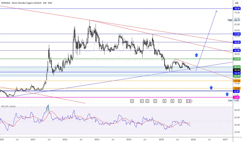Click the RENUKA Shree Renuka Sugars symbol title

(x=27, y=3)
